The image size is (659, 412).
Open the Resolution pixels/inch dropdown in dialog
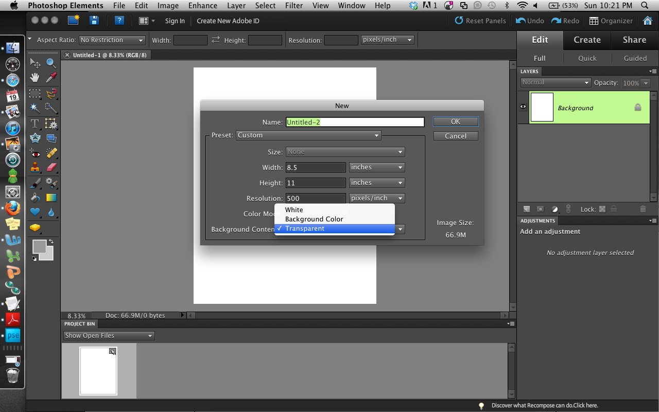(x=377, y=198)
